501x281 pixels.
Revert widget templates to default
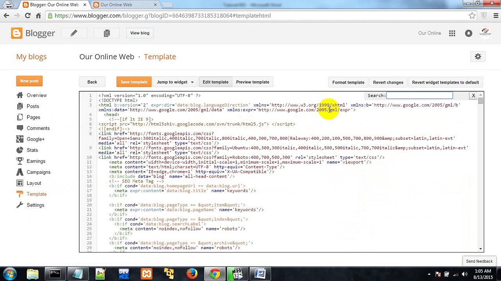pyautogui.click(x=445, y=82)
